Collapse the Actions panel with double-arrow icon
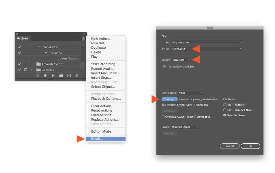Viewport: 275px width, 173px height. [x=84, y=34]
